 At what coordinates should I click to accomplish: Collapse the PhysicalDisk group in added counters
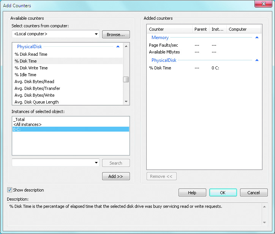coord(257,60)
